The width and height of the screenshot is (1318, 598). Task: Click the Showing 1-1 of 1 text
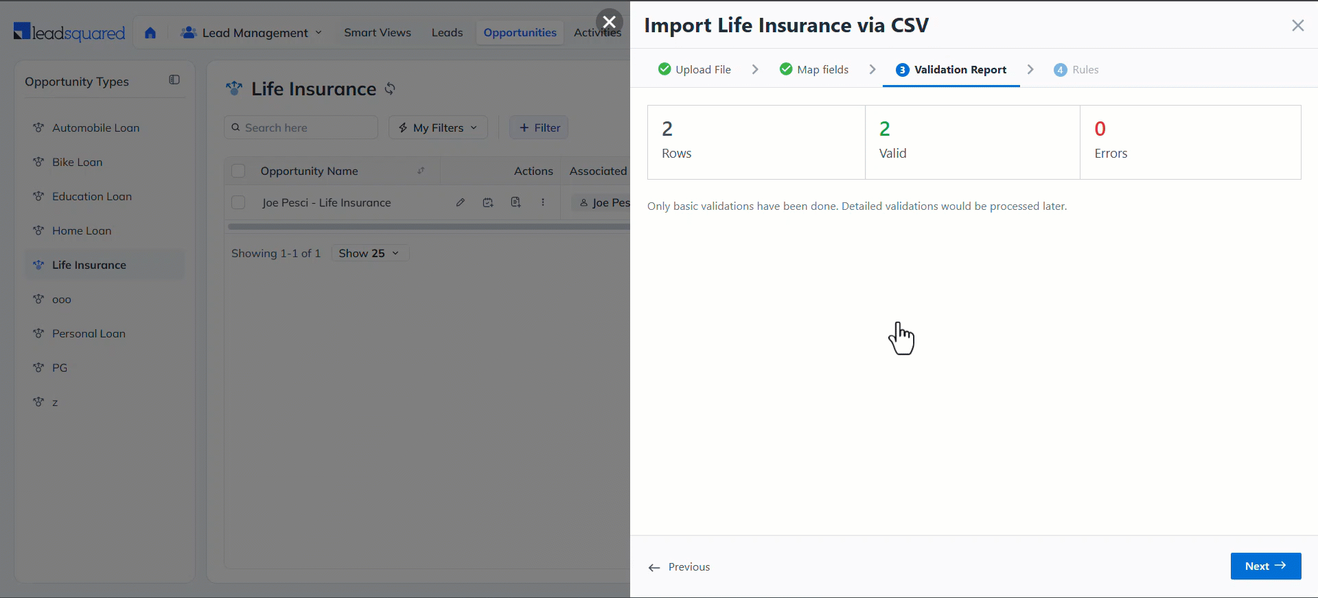pos(276,253)
